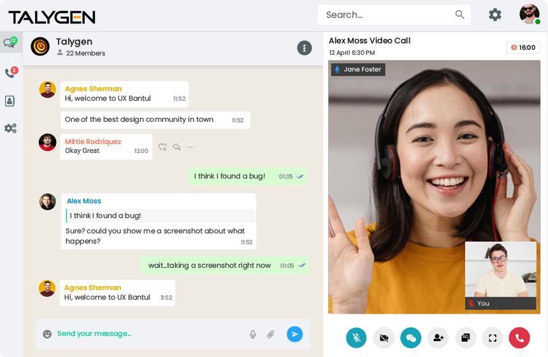
Task: Click the share screen windows icon
Action: pos(466,338)
